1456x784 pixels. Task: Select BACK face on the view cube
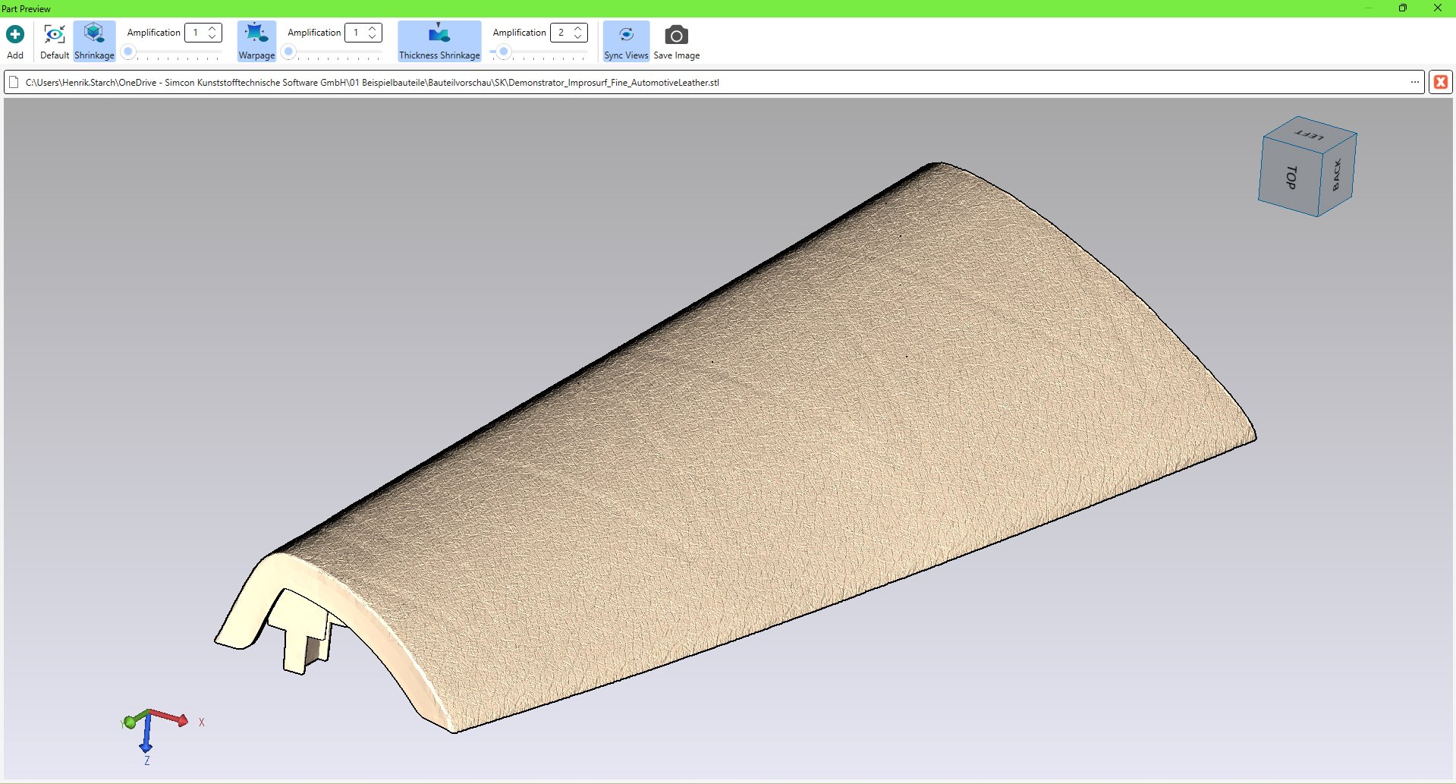pyautogui.click(x=1337, y=175)
